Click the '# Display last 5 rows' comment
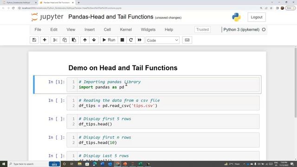297x167 pixels. (x=104, y=156)
